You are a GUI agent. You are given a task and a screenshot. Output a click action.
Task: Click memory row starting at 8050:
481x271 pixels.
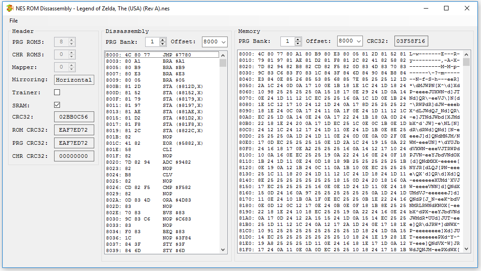tap(349, 86)
